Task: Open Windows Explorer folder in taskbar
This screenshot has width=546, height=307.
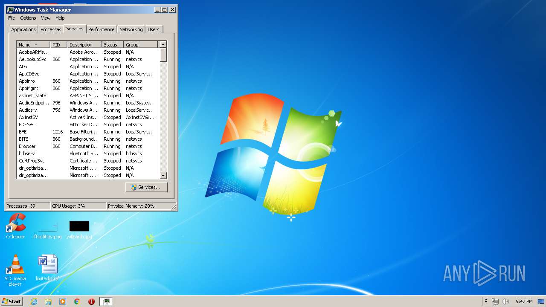Action: click(48, 301)
